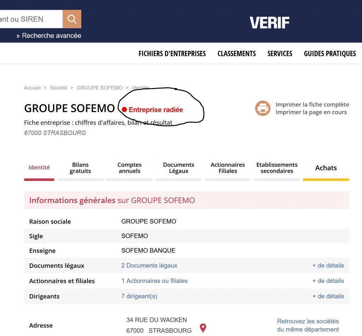Open the SERVICES menu

pos(280,53)
